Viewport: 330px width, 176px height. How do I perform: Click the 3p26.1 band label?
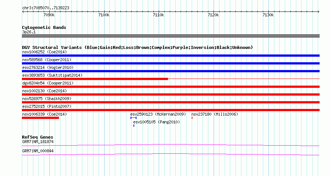(29, 32)
